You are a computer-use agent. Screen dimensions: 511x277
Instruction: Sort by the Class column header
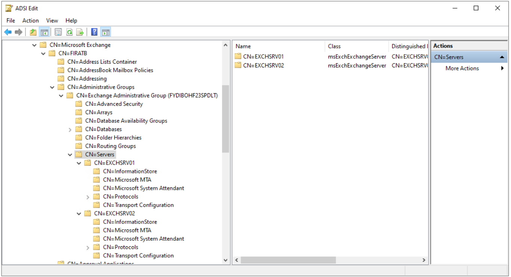point(357,46)
